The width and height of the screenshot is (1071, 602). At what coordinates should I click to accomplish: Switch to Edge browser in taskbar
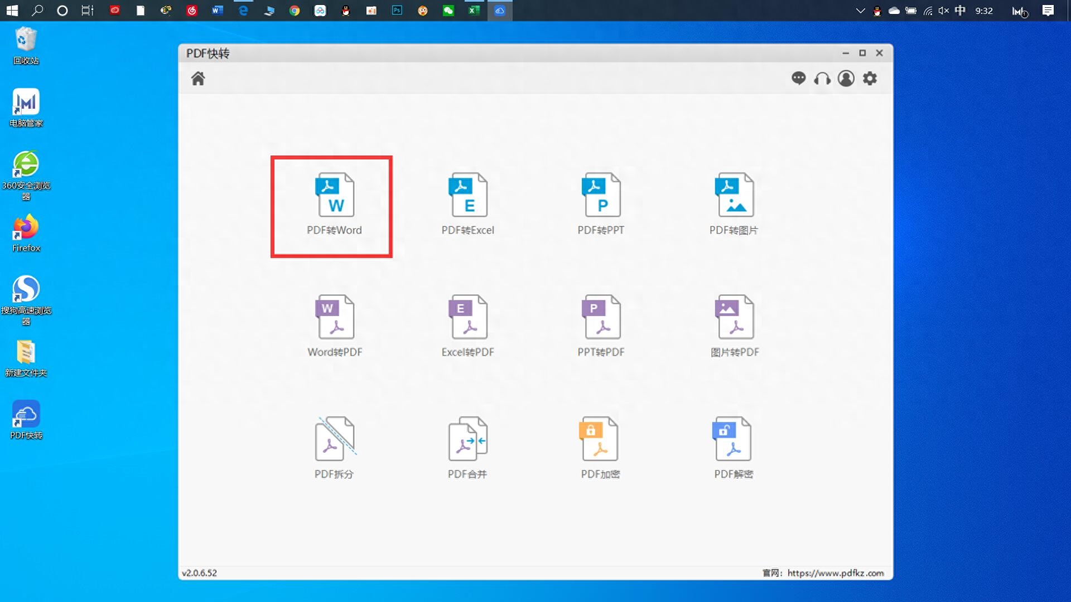tap(243, 11)
